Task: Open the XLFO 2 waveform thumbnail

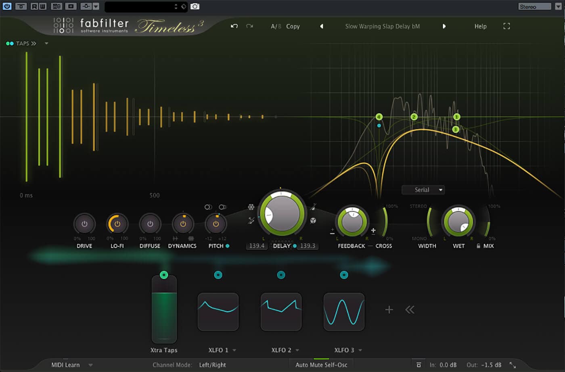Action: pyautogui.click(x=281, y=312)
